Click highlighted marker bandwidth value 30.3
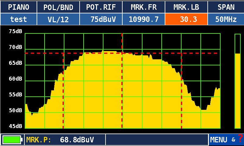Image resolution: width=244 pixels, height=146 pixels. [186, 19]
